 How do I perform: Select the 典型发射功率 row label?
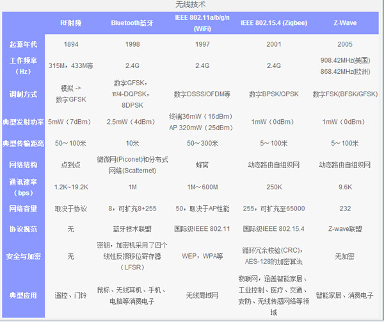(24, 121)
